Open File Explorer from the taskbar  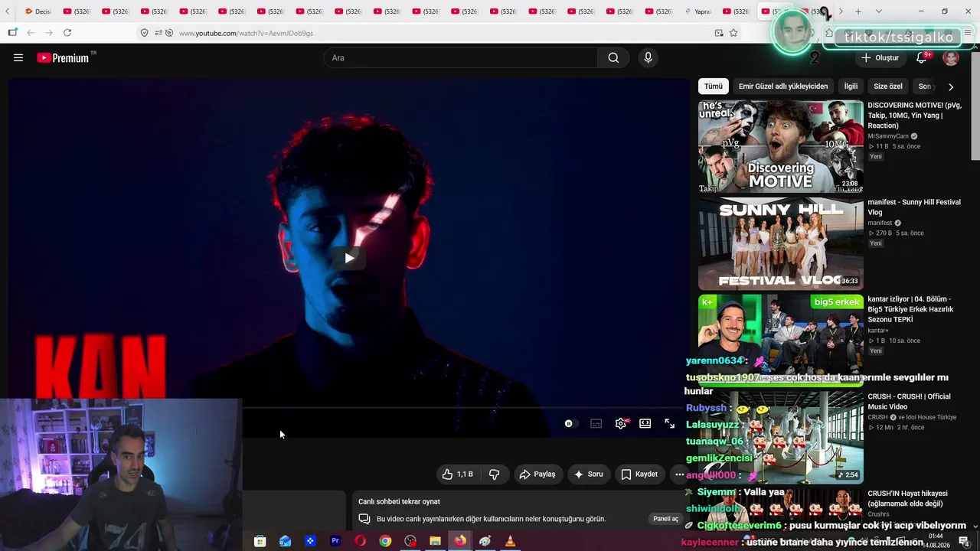pyautogui.click(x=435, y=541)
